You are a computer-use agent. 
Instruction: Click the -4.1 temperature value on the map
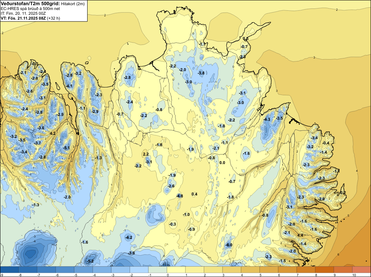click(69, 86)
